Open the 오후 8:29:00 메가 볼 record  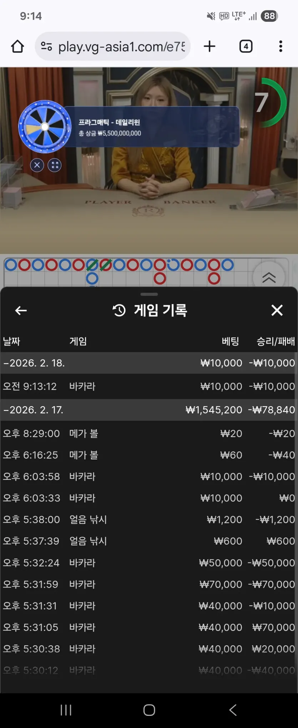point(149,433)
